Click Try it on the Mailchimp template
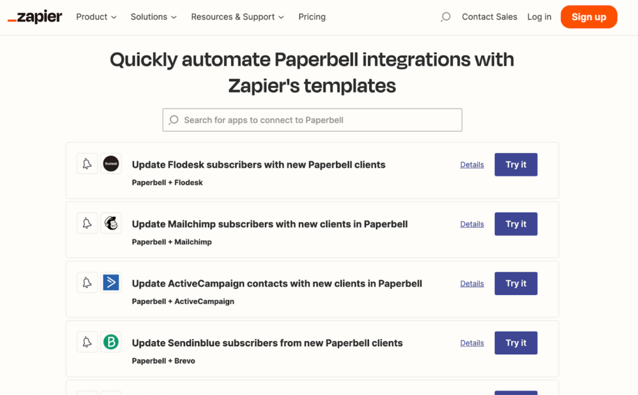This screenshot has height=395, width=638. coord(516,223)
